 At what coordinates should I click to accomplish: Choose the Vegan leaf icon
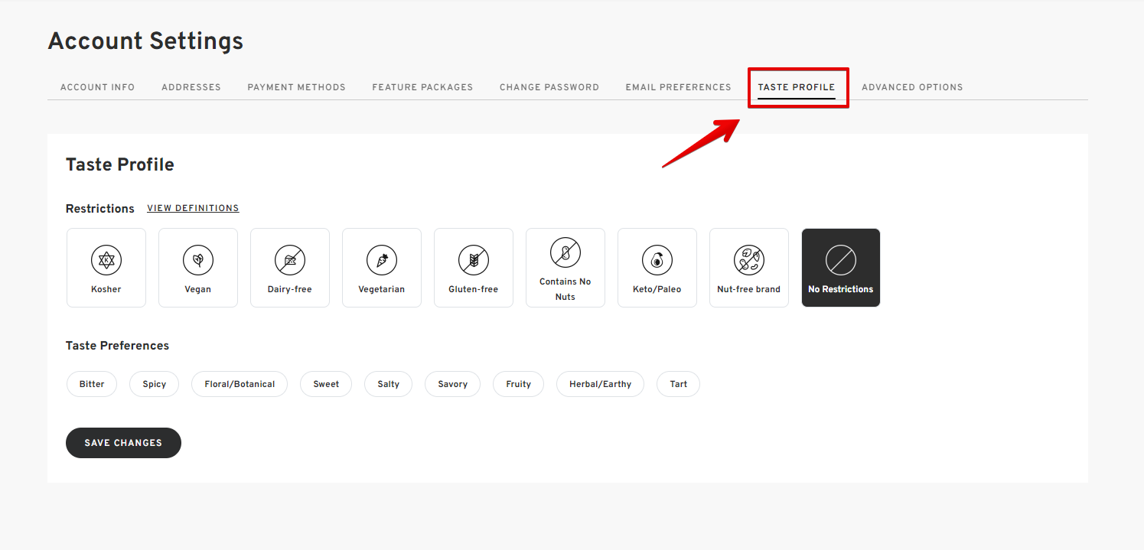(198, 261)
